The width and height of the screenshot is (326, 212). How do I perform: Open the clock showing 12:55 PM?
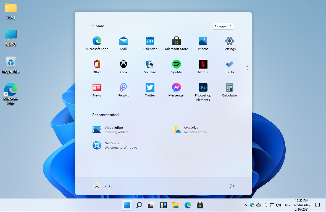(302, 205)
